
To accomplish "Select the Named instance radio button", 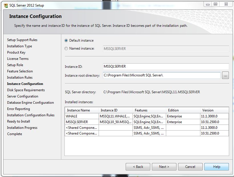I will 66,48.
